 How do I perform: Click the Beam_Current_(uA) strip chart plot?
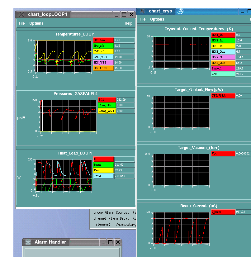click(181, 228)
